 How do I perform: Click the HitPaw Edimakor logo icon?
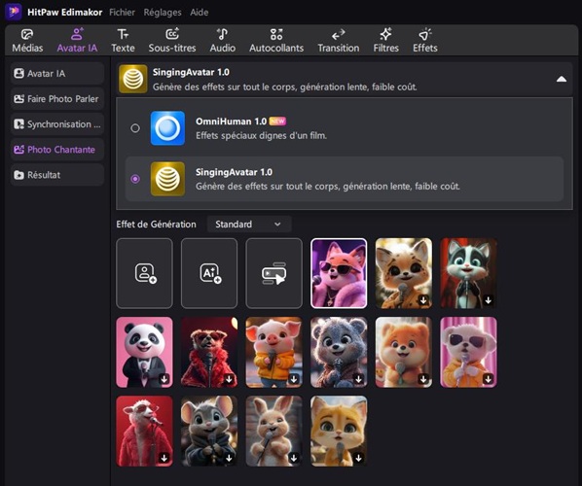(14, 12)
